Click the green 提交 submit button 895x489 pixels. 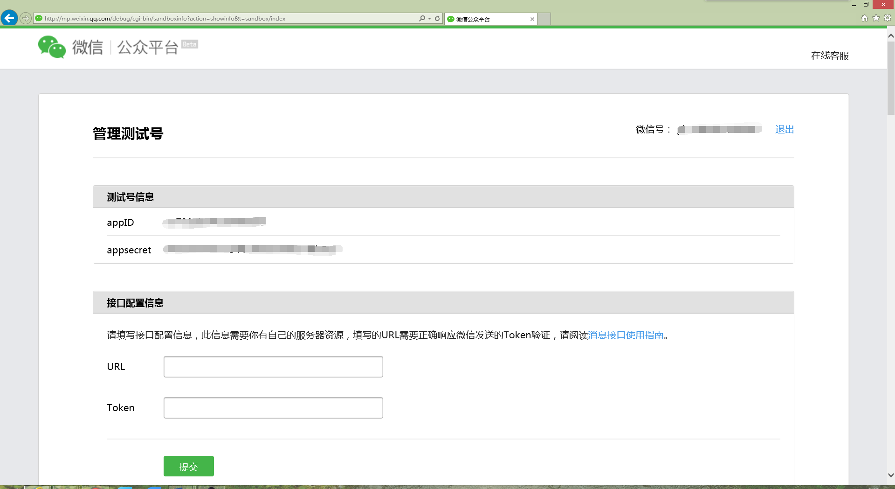coord(189,466)
